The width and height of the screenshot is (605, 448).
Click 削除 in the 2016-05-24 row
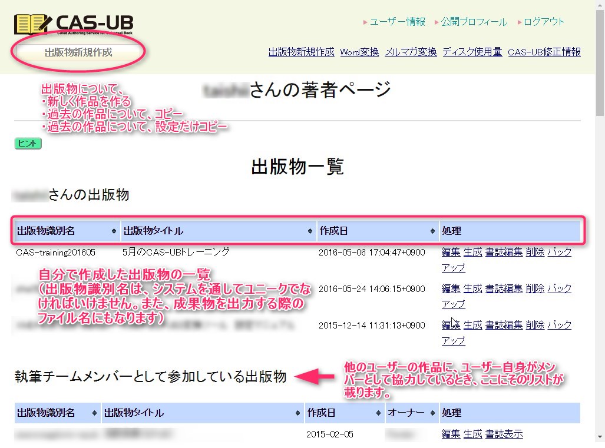(x=535, y=288)
